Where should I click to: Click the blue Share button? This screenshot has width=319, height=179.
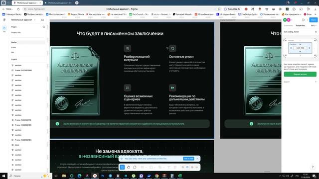point(314,20)
